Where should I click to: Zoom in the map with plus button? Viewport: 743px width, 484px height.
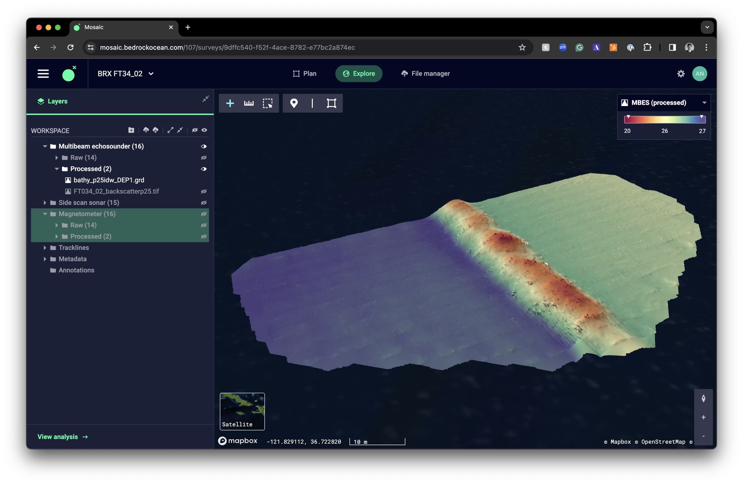(x=703, y=417)
